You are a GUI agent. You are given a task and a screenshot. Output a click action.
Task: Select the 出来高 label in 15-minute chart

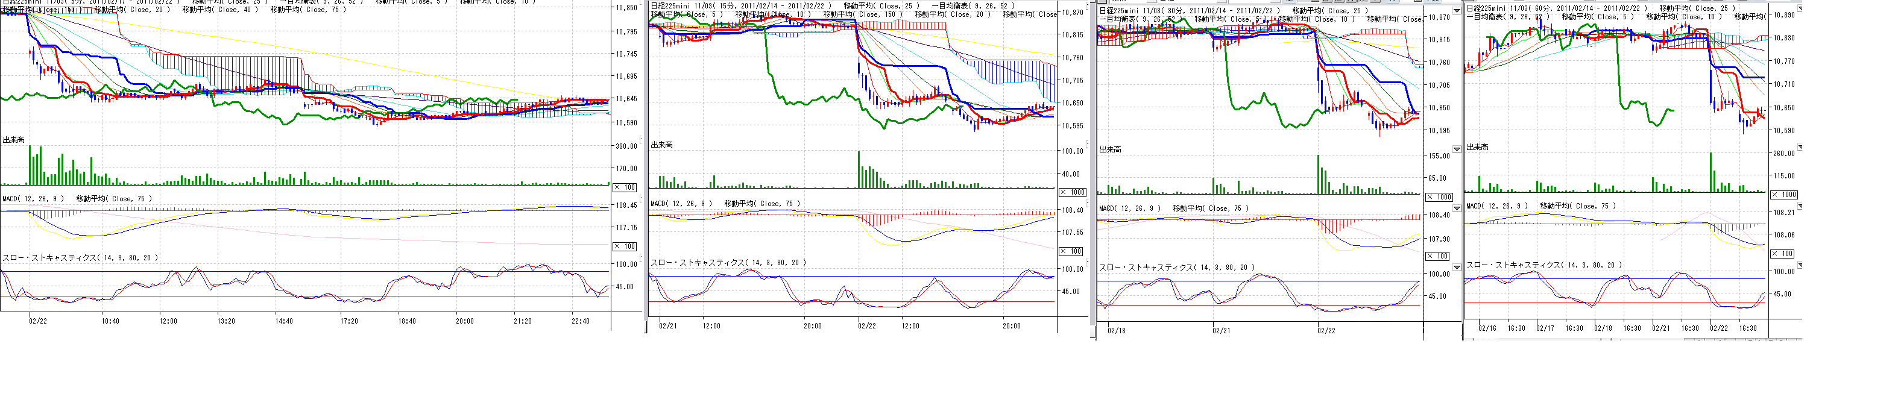click(661, 145)
